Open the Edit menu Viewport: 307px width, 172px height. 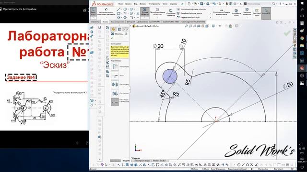[x=128, y=4]
